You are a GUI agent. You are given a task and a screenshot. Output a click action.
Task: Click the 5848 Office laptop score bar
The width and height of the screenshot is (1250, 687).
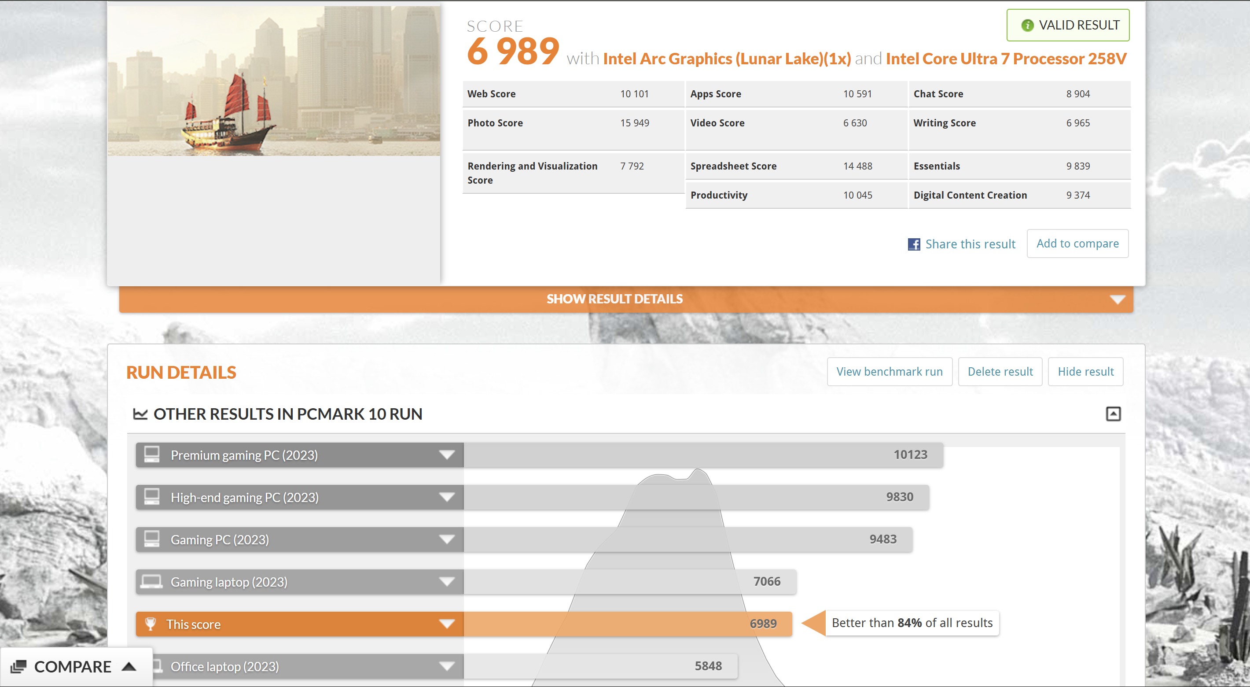point(601,666)
